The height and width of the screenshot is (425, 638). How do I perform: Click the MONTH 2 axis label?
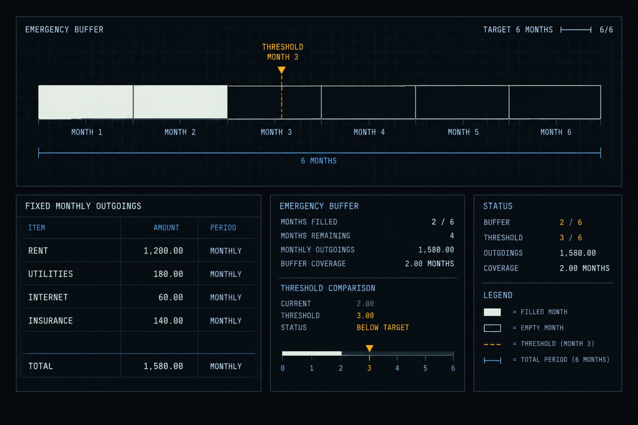point(180,132)
